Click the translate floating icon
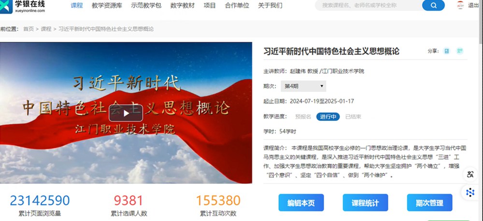The height and width of the screenshot is (221, 483). tap(470, 174)
